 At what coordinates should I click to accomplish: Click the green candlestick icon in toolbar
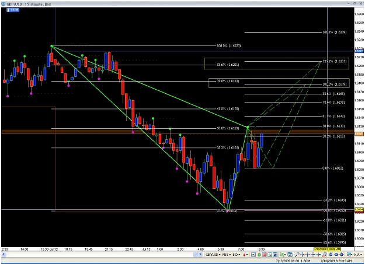[259, 255]
